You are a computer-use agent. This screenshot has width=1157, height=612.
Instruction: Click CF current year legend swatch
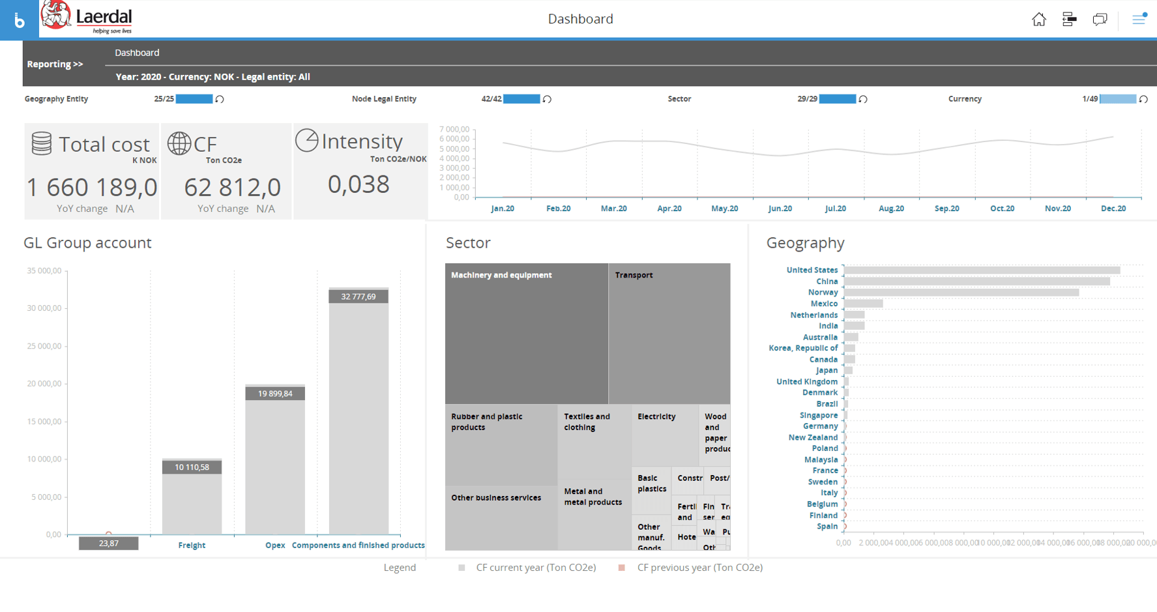461,568
